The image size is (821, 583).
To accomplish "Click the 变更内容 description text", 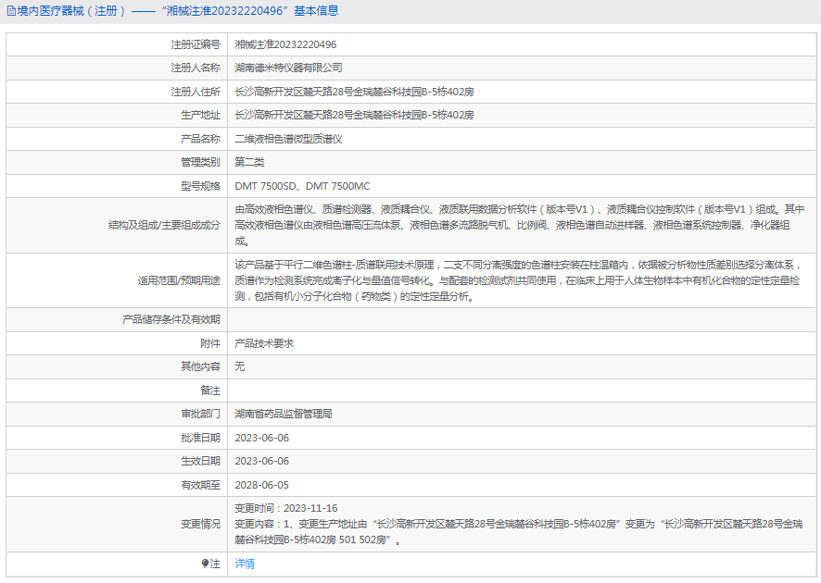I will coord(518,532).
